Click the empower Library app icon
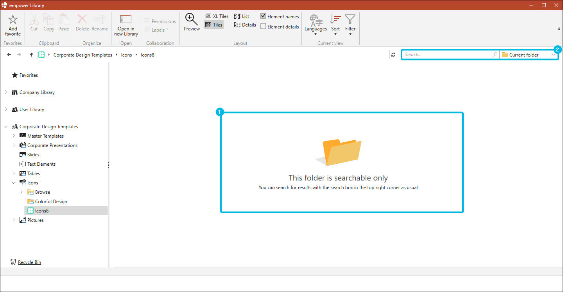Viewport: 563px width, 292px height. 5,5
